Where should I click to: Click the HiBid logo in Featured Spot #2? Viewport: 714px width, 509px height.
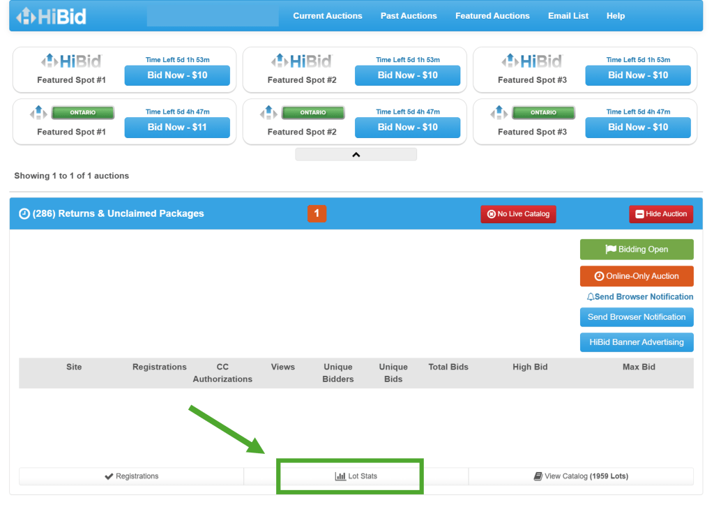click(301, 61)
